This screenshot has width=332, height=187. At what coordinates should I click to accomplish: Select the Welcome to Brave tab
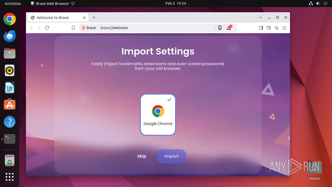(x=58, y=18)
